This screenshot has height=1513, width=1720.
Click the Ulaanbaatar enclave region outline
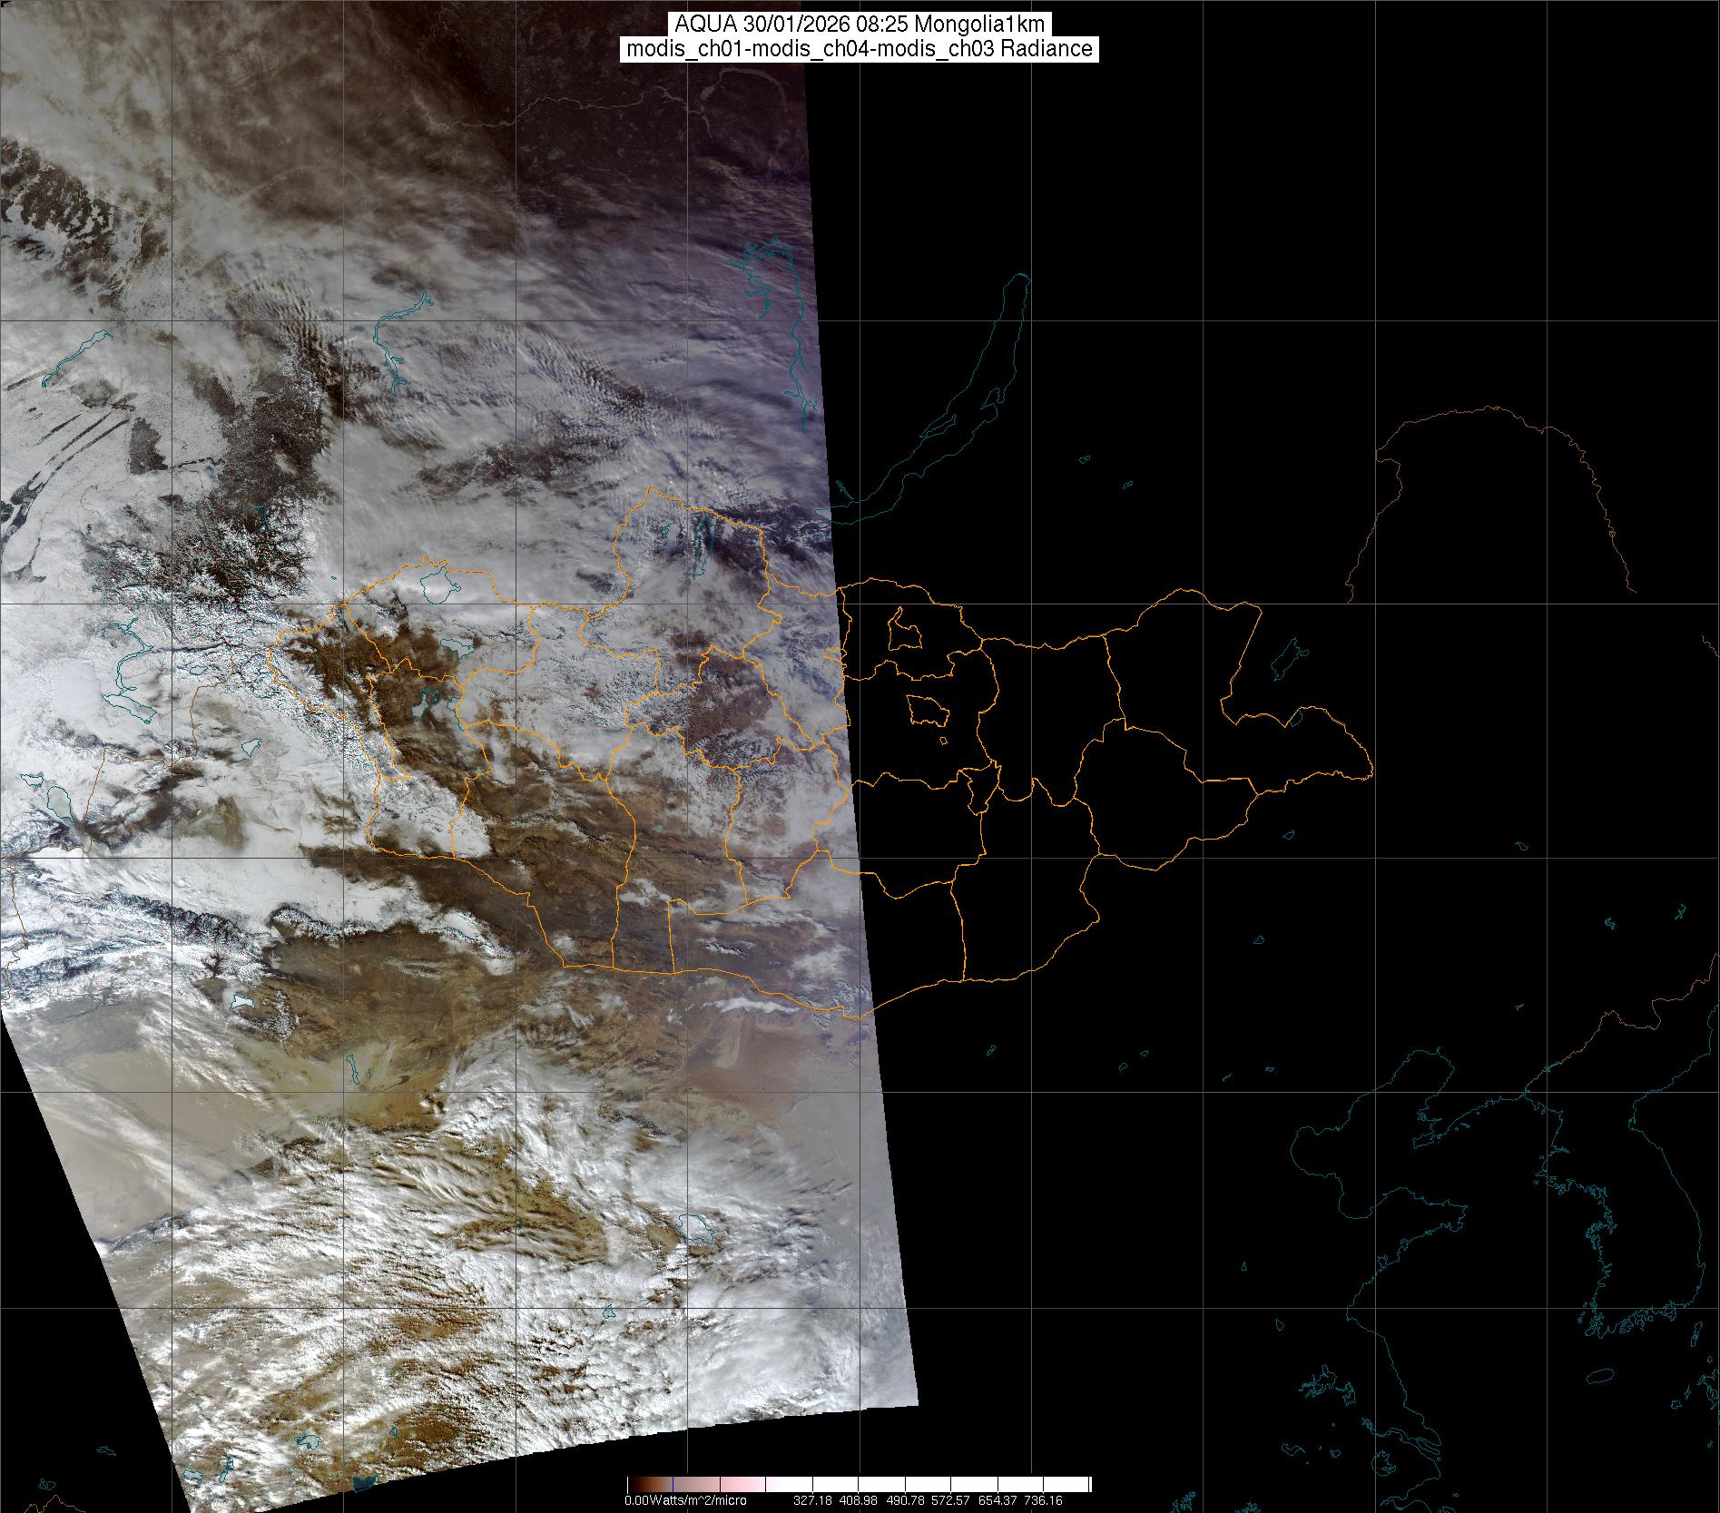(926, 709)
